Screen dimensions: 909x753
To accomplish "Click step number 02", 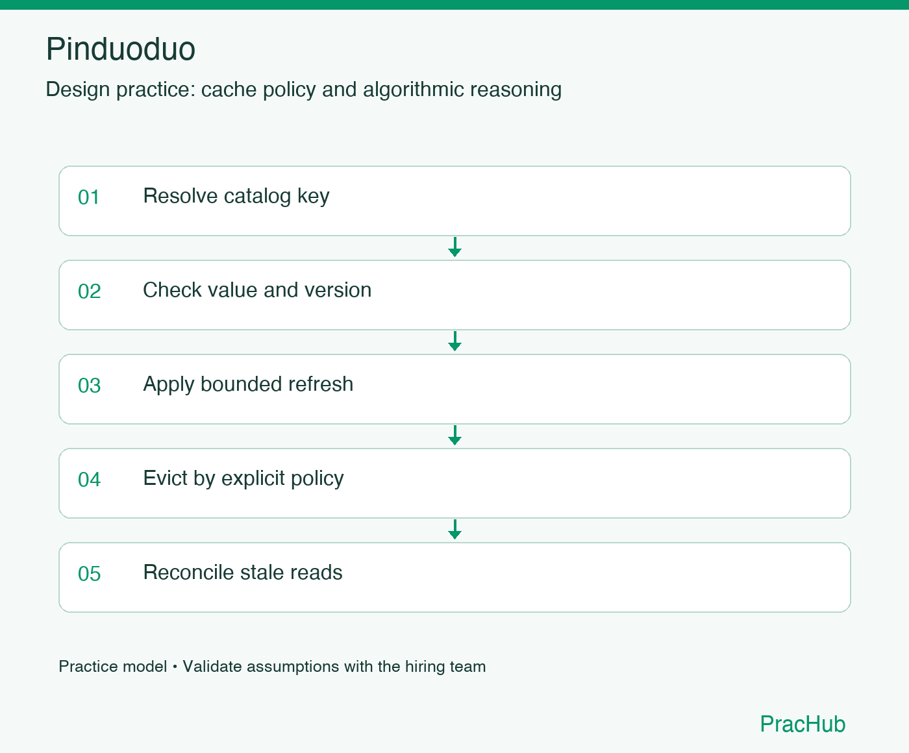I will click(90, 291).
